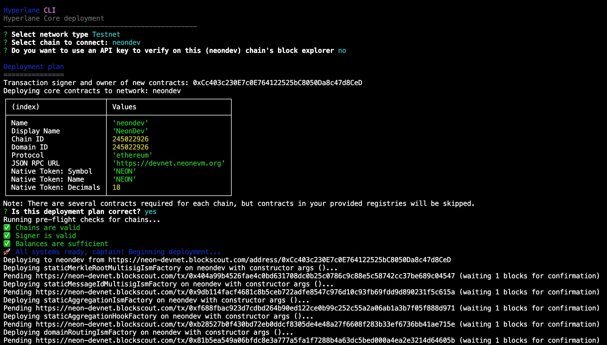Click the 'neondev' chain selection answer
Viewport: 607px width, 345px height.
[126, 43]
